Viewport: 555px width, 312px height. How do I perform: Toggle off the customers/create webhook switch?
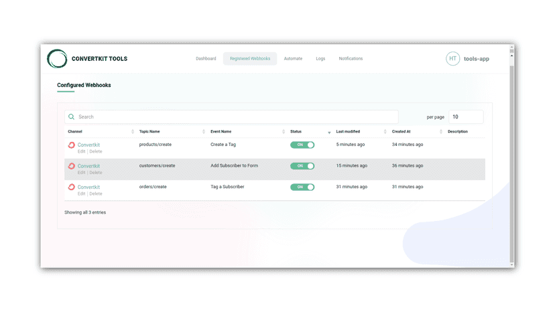point(302,166)
